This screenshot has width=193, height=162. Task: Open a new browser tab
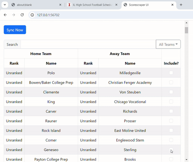click(x=181, y=5)
